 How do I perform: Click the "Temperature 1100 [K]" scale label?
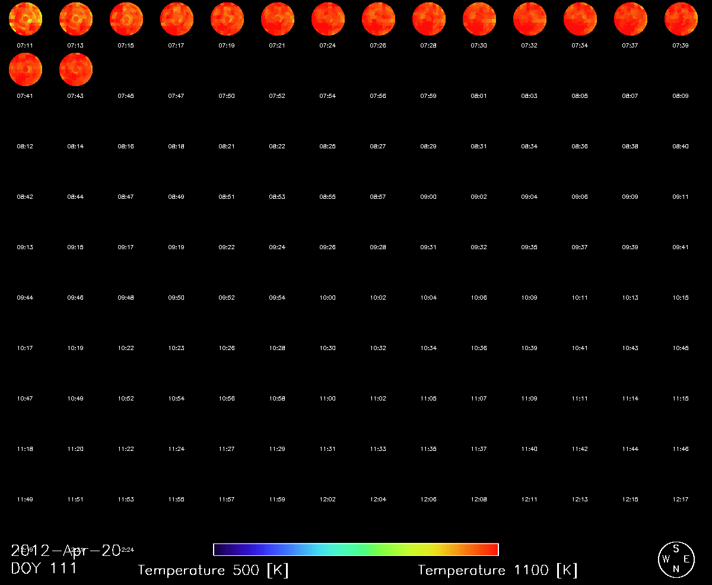click(x=498, y=571)
